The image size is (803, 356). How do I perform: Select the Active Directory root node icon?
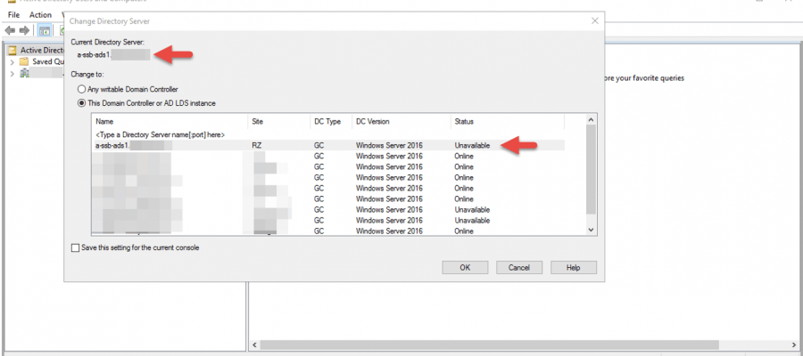click(x=12, y=51)
